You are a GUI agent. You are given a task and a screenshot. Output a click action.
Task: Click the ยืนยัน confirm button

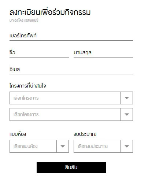(x=71, y=167)
